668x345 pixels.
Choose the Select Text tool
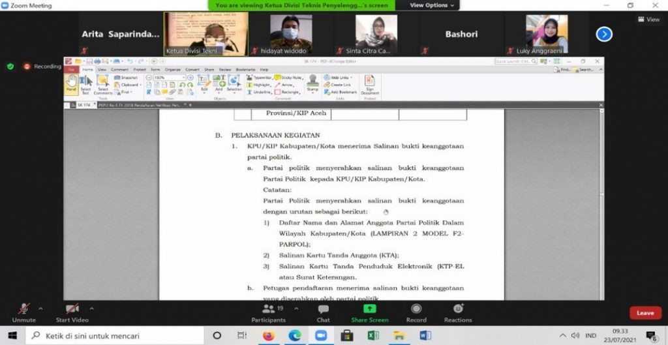85,85
